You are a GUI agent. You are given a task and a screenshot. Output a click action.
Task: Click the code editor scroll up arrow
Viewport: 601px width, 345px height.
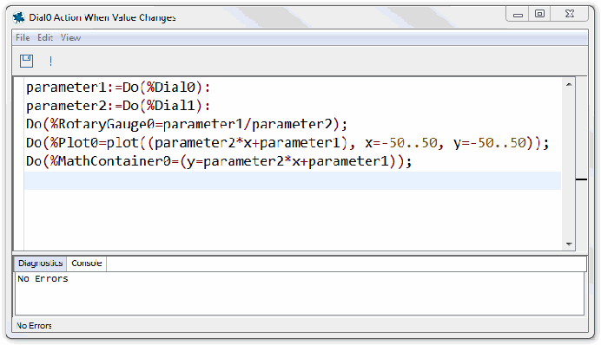569,85
